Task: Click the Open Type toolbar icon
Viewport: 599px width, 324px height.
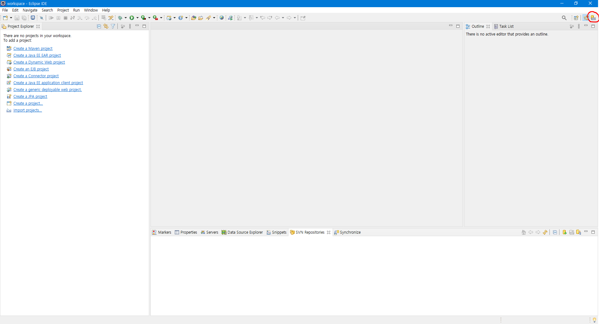Action: (x=193, y=18)
